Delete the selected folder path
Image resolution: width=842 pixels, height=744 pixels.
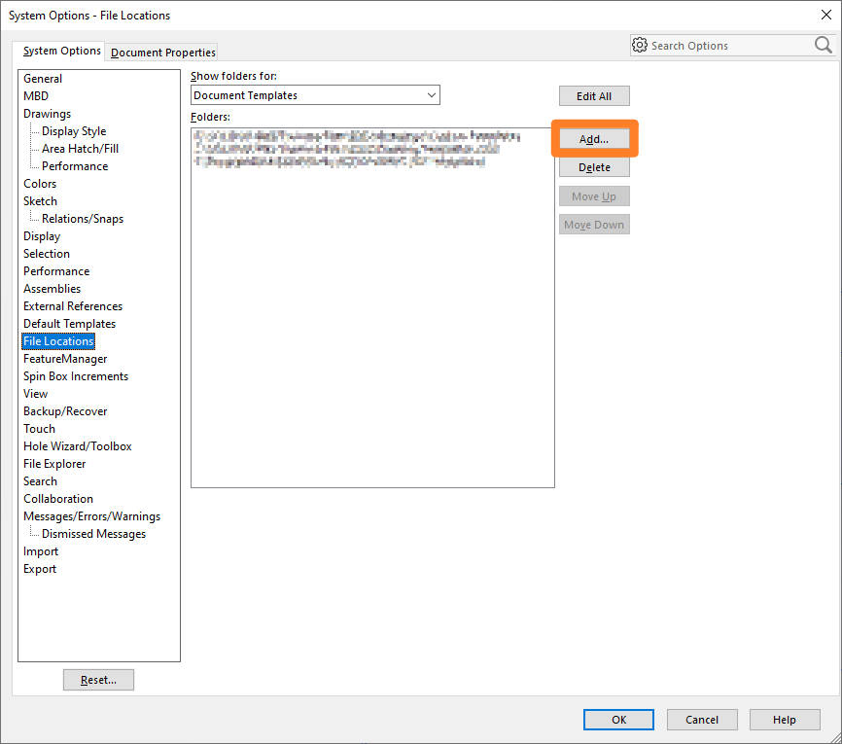pos(594,166)
